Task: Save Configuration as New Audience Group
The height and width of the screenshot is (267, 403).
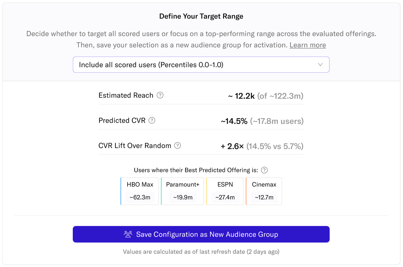Action: 201,234
